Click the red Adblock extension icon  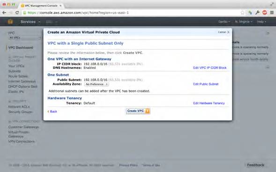pos(265,13)
